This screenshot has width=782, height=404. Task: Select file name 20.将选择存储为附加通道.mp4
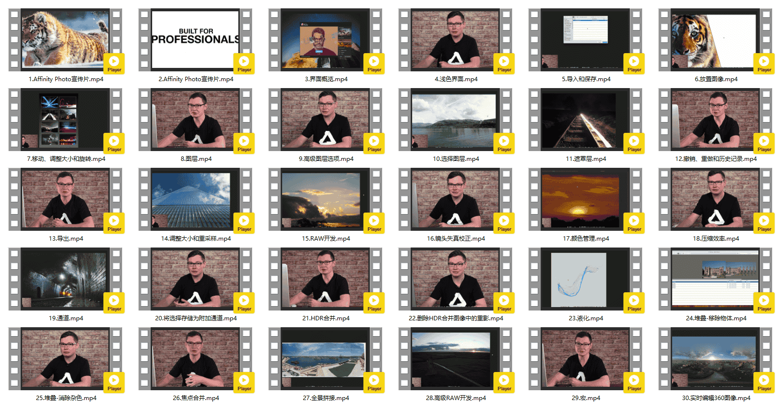pyautogui.click(x=196, y=318)
